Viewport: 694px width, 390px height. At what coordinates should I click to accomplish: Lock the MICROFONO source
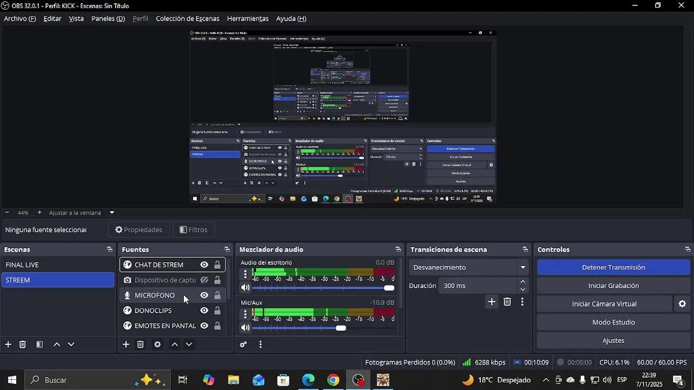[217, 295]
